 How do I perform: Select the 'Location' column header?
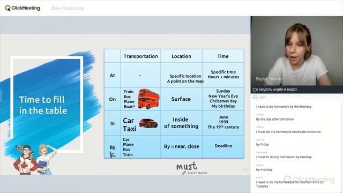click(181, 56)
